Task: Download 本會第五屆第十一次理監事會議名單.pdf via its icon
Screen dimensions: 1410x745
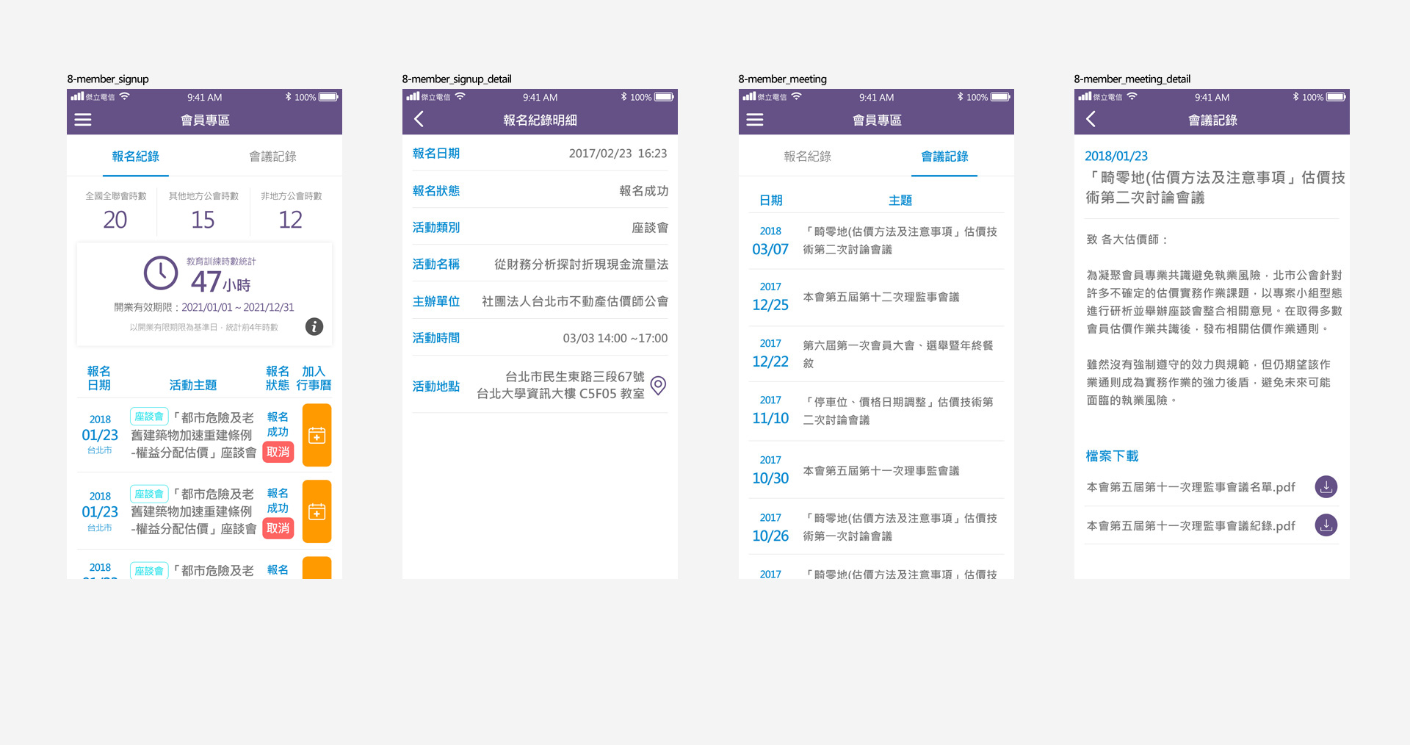Action: (1326, 486)
